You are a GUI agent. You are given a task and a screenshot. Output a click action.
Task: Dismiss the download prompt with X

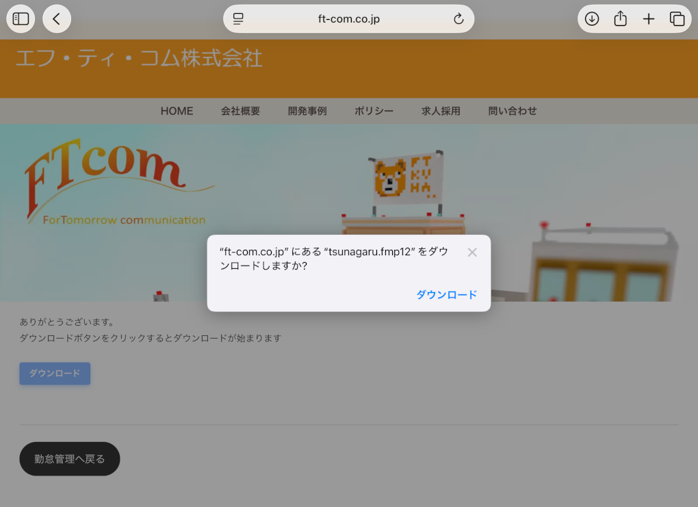(x=472, y=252)
